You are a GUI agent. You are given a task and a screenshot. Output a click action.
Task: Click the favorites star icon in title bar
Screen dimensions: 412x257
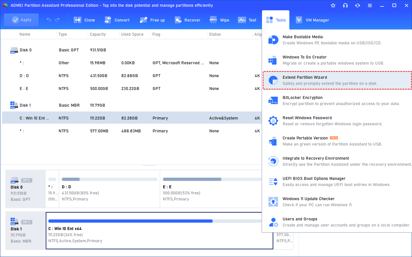pyautogui.click(x=333, y=5)
